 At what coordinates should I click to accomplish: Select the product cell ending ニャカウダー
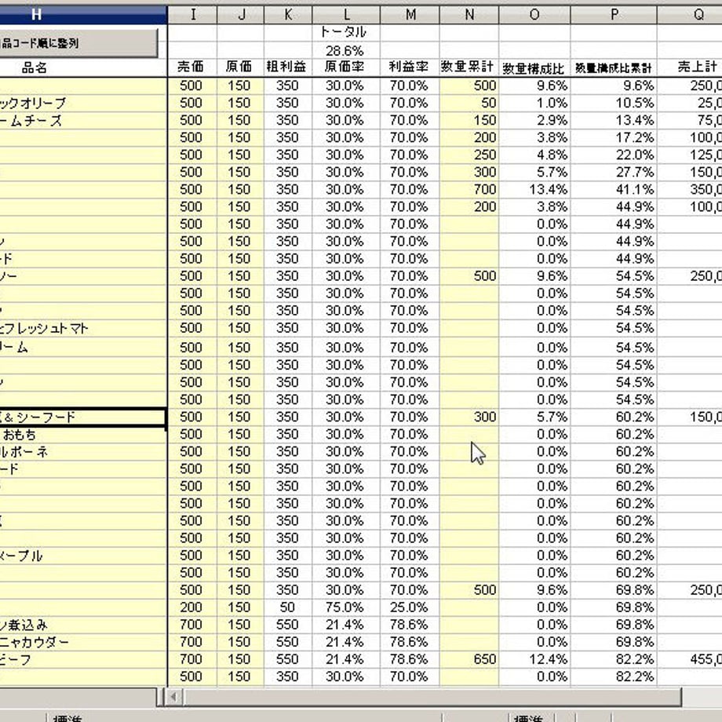coord(83,642)
